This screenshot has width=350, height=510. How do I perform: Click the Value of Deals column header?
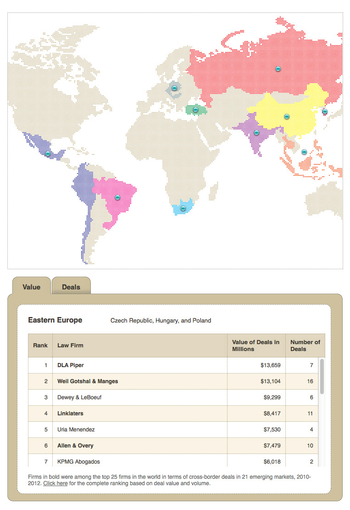point(256,346)
